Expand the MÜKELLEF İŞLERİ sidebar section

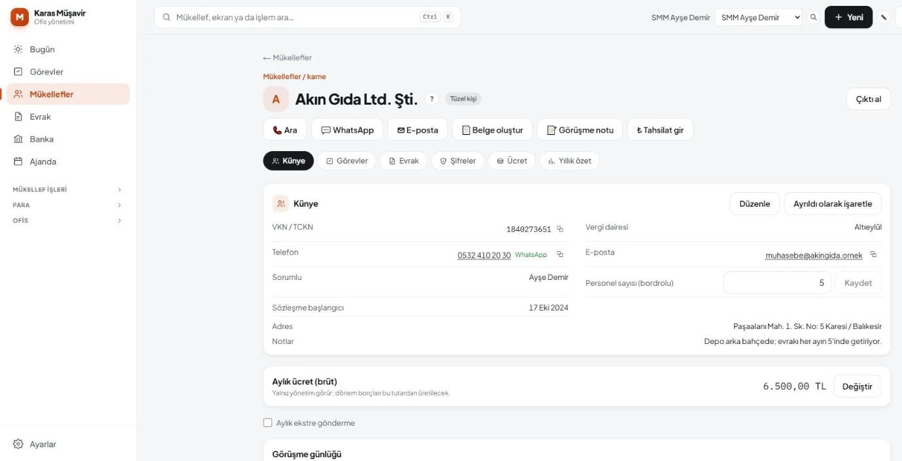(x=68, y=190)
